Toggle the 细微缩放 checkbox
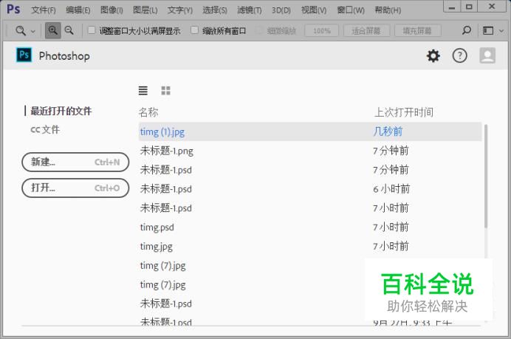 tap(259, 30)
